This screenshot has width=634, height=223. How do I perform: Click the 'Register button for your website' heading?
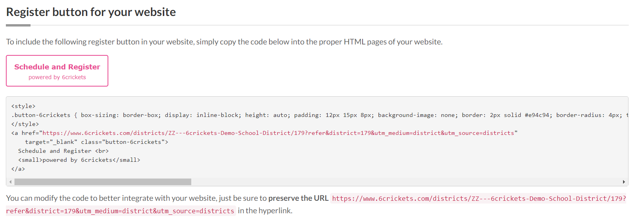[91, 12]
